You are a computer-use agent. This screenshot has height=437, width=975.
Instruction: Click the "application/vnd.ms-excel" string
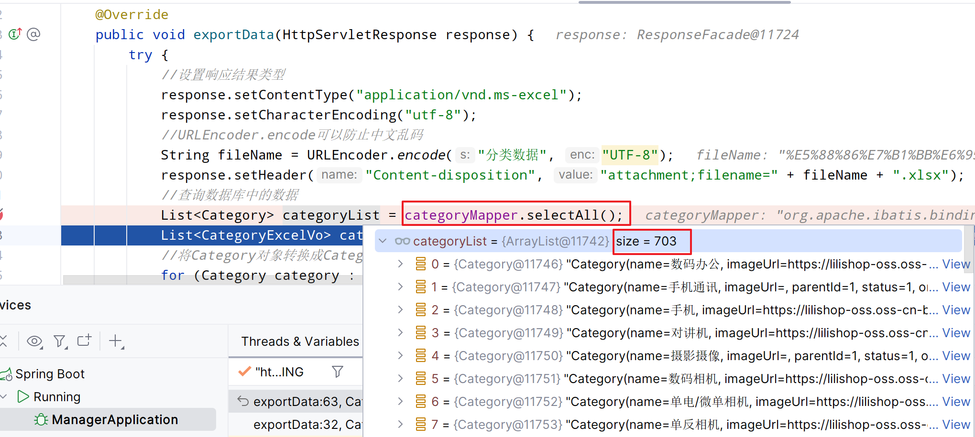[461, 95]
